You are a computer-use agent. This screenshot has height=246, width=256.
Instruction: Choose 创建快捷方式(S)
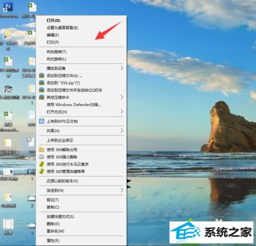pyautogui.click(x=60, y=217)
